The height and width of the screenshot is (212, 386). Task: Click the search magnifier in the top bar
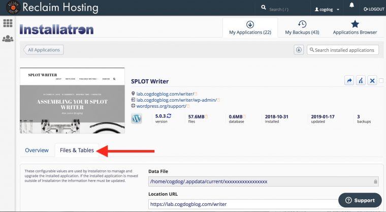coord(264,8)
